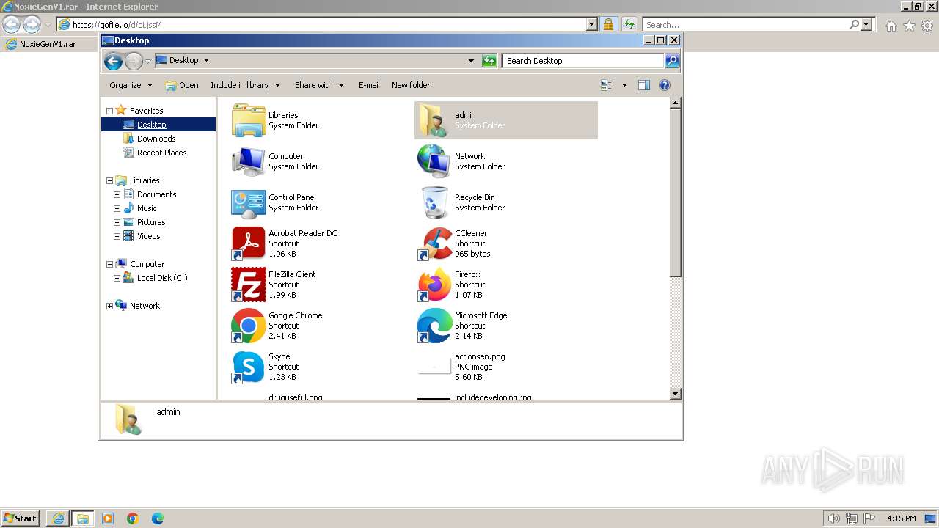Collapse the Computer tree group

tap(110, 264)
